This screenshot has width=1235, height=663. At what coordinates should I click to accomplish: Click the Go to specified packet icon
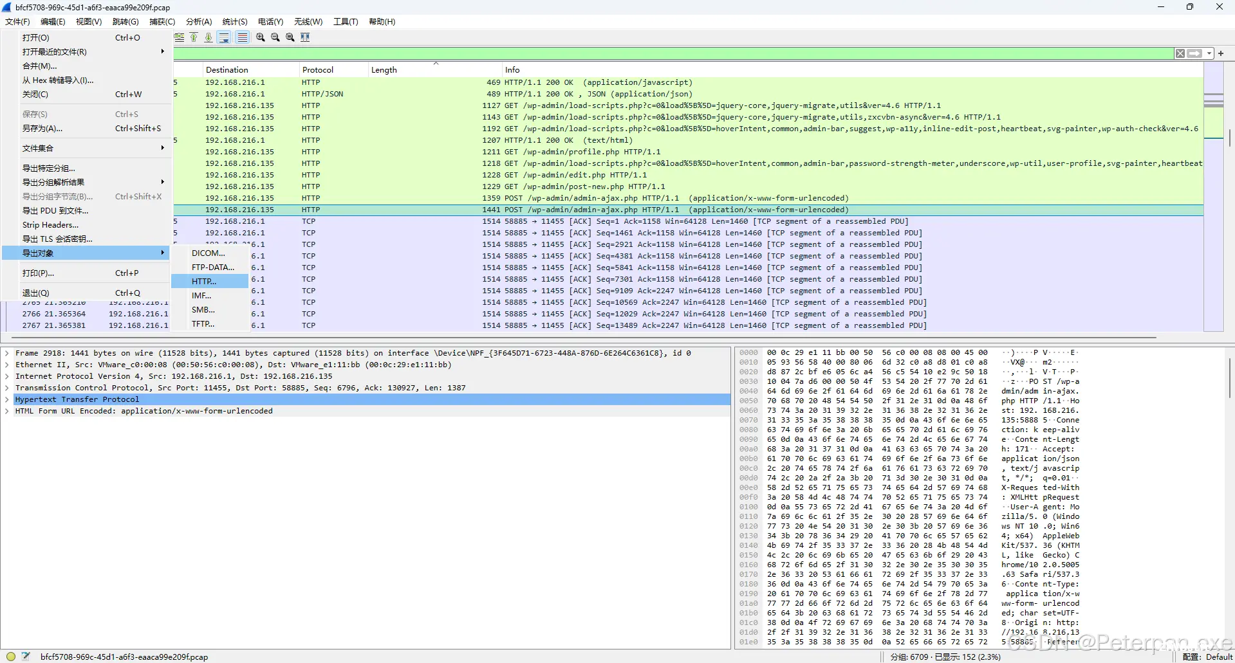coord(180,37)
